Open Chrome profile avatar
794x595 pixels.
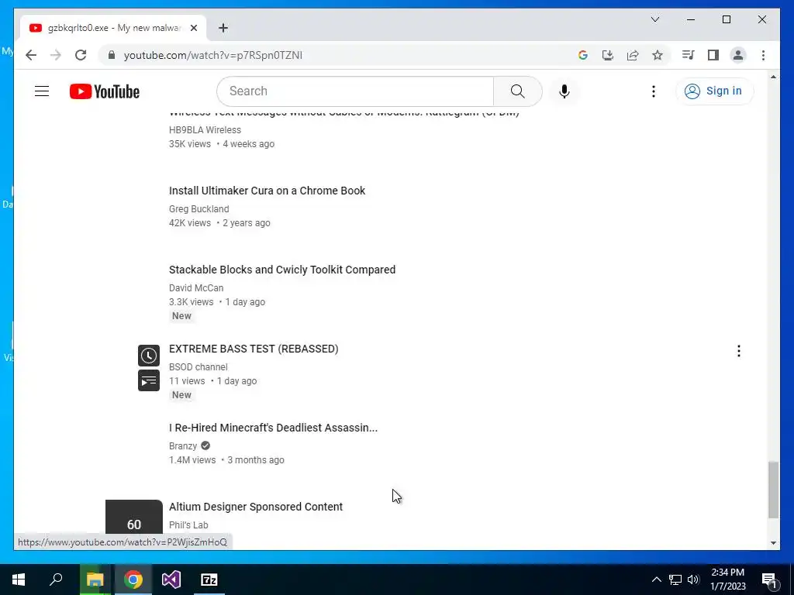click(x=738, y=55)
